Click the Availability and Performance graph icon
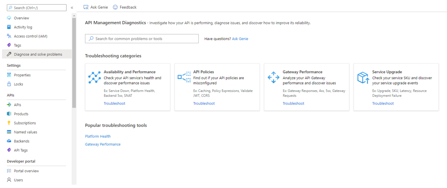The image size is (447, 188). [95, 77]
